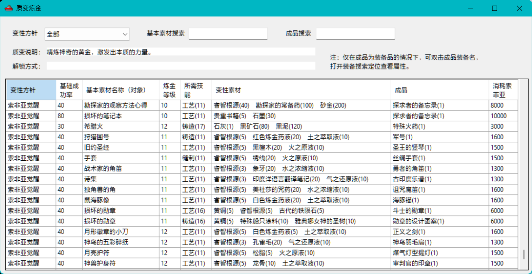Focus the 成品搜索 search box

coord(355,34)
